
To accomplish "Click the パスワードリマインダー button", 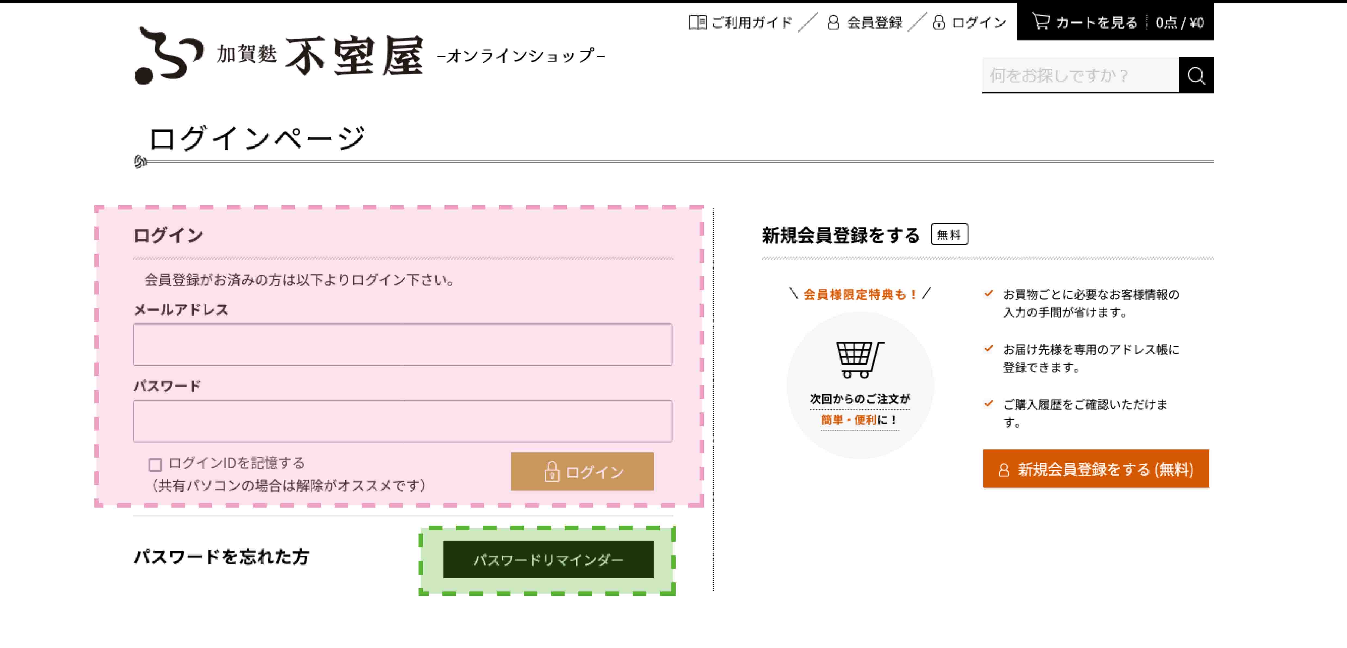I will coord(548,560).
